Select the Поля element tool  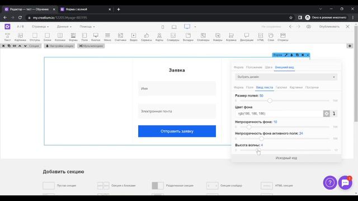[84, 37]
